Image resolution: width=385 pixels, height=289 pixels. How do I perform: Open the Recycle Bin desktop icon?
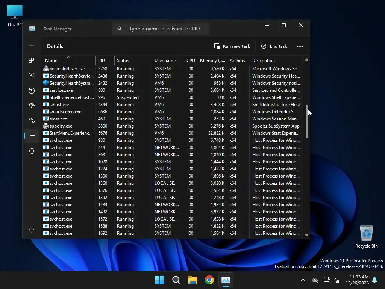[x=366, y=237]
